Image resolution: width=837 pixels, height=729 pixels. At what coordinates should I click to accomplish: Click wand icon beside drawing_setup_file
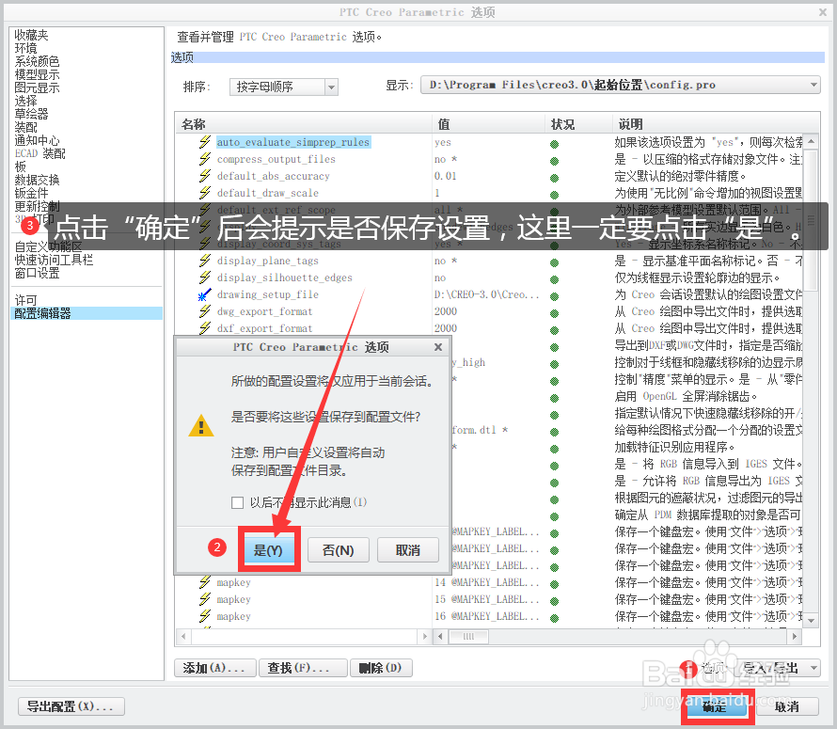(x=204, y=294)
